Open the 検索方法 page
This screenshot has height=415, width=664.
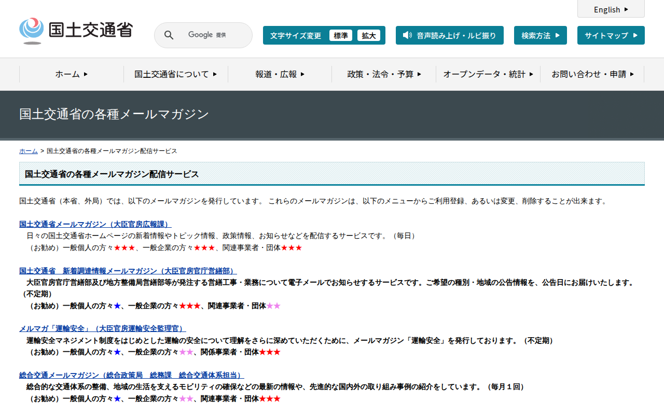(x=540, y=35)
